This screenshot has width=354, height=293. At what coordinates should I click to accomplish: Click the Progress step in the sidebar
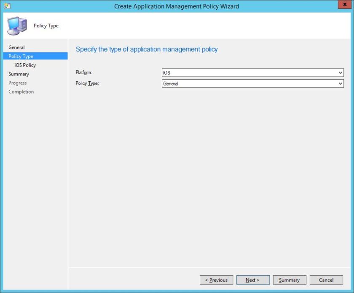point(17,83)
